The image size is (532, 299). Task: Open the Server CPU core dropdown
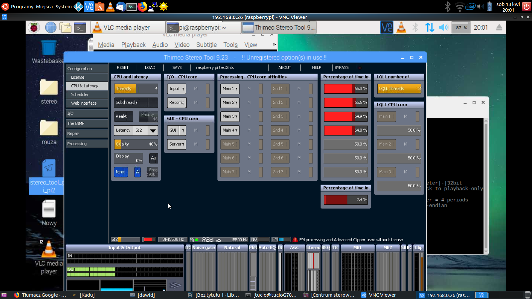click(177, 144)
